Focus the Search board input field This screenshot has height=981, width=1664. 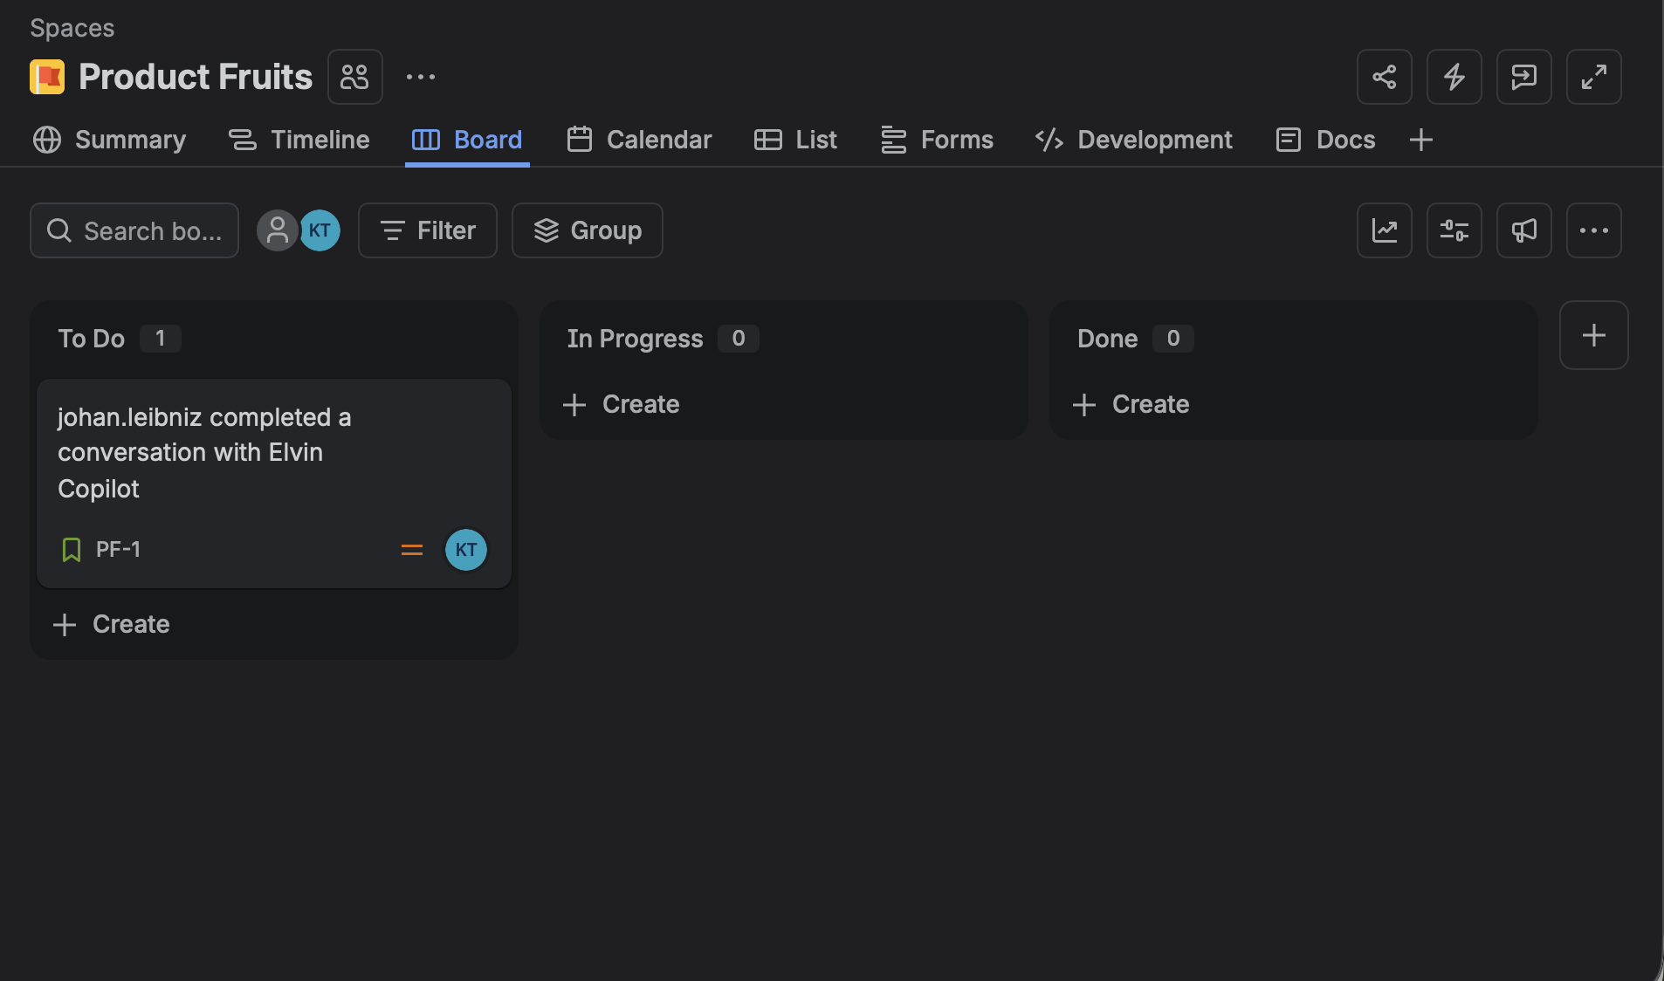[x=134, y=230]
